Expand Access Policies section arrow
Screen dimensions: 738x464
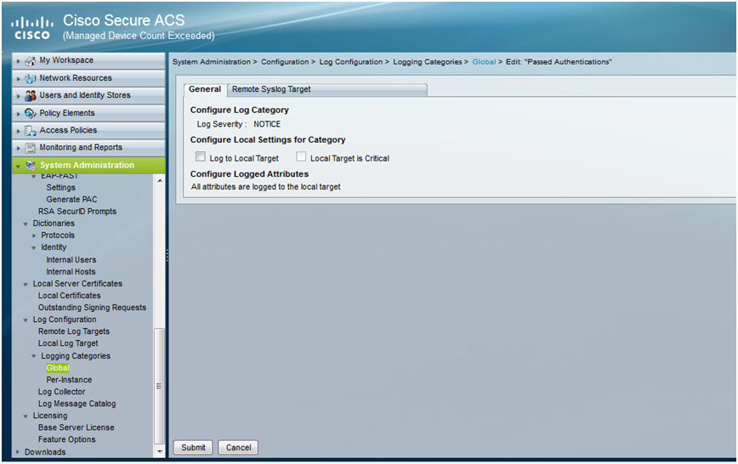[x=19, y=131]
